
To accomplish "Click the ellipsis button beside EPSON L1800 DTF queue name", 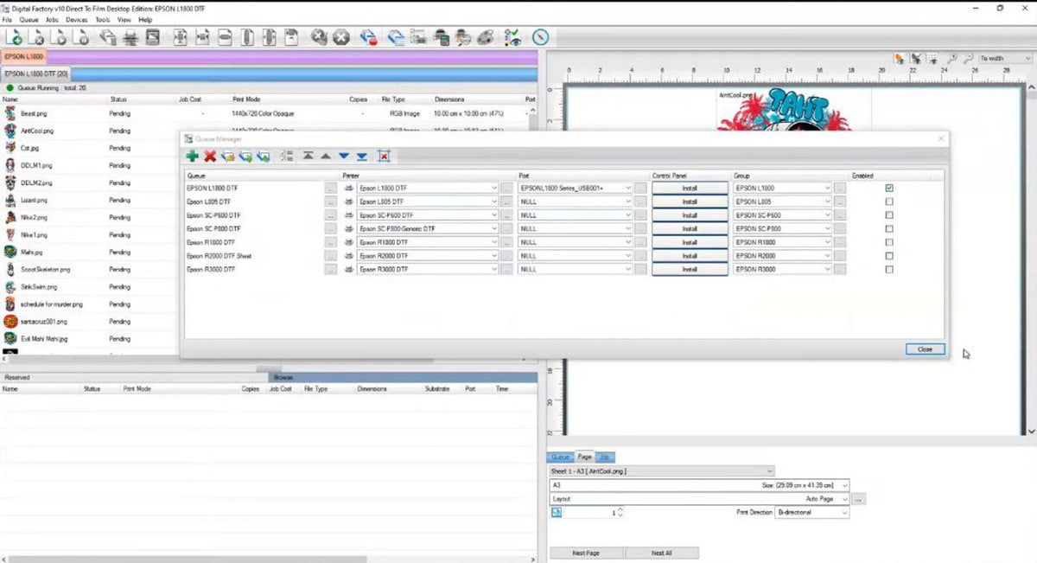I will pyautogui.click(x=330, y=188).
